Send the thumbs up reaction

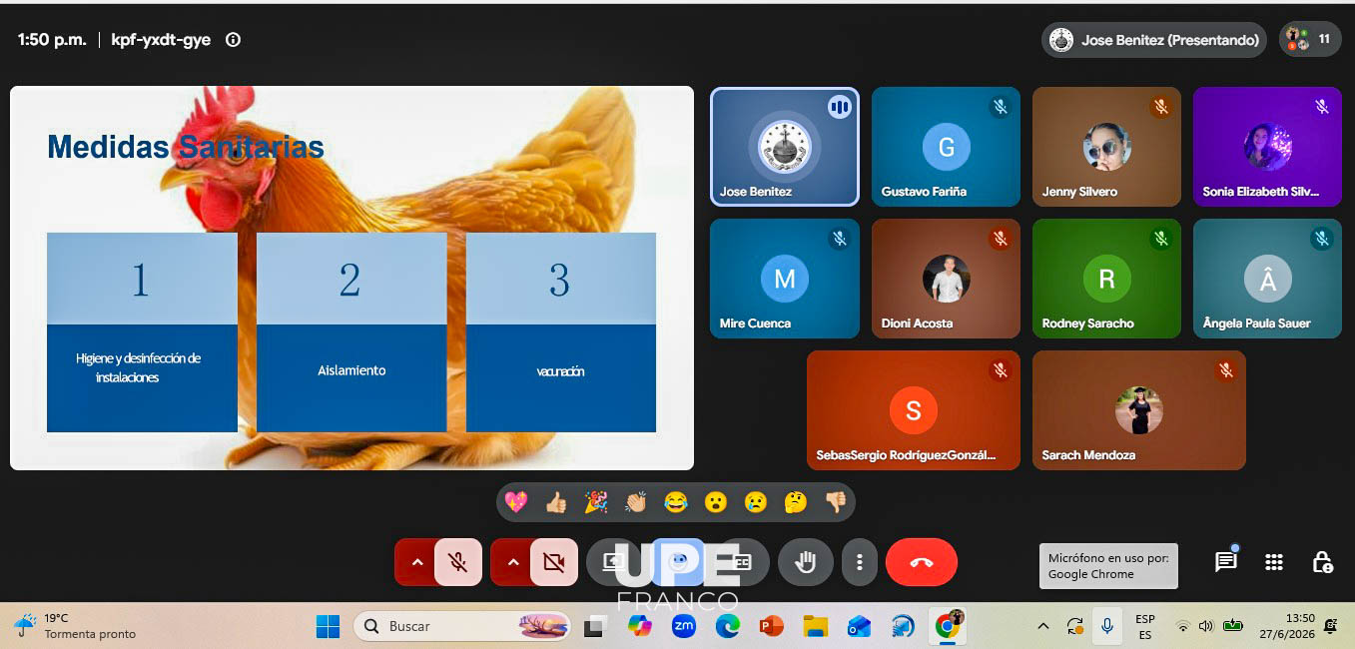pyautogui.click(x=555, y=502)
